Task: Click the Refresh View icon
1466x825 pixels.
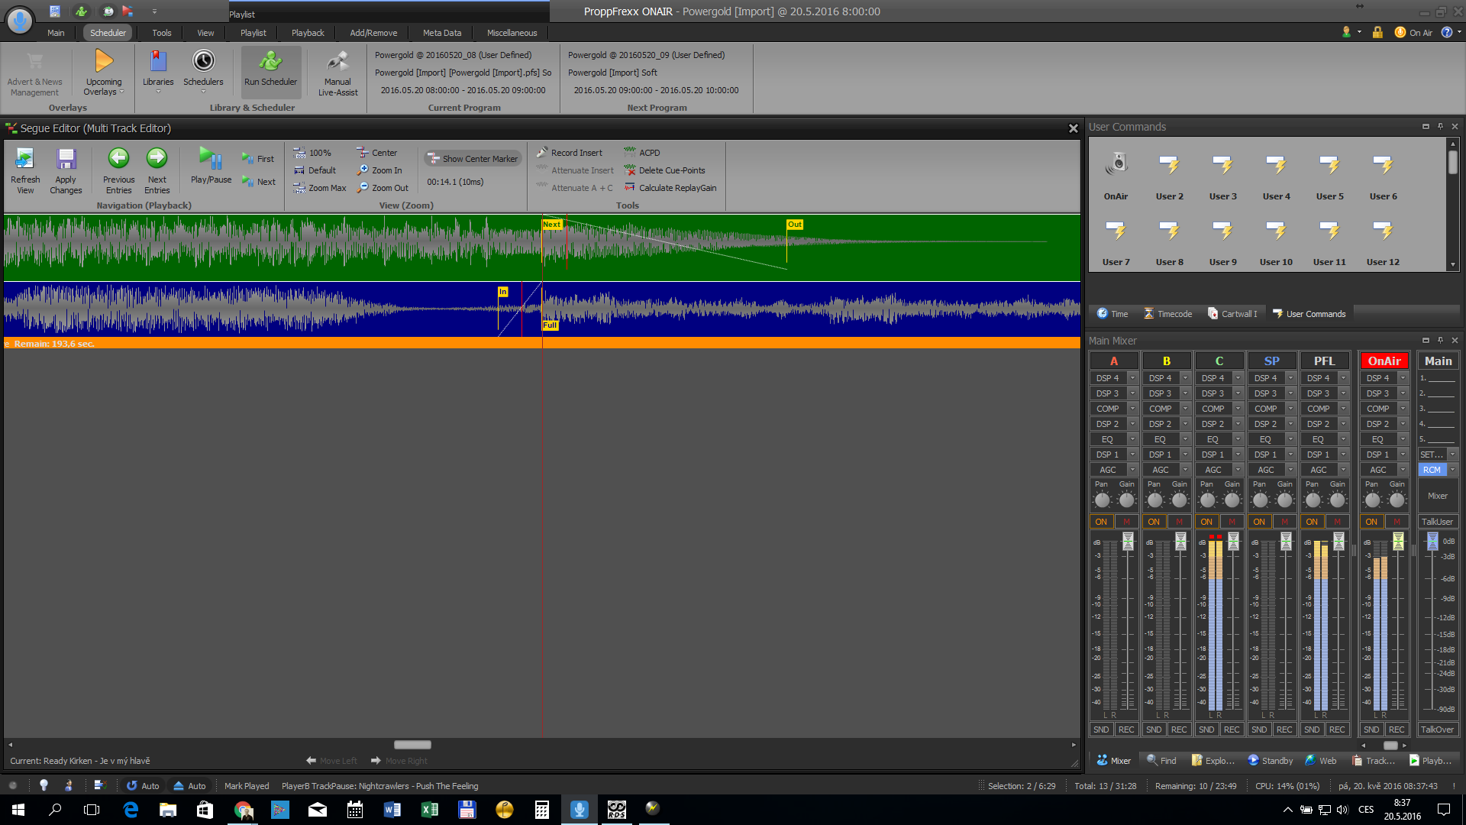Action: pyautogui.click(x=24, y=159)
